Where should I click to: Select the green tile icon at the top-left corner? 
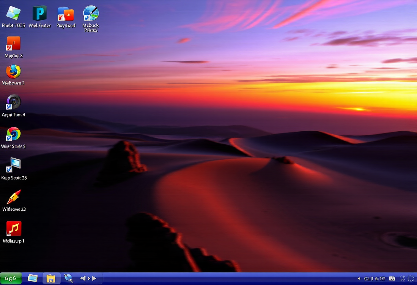(13, 13)
